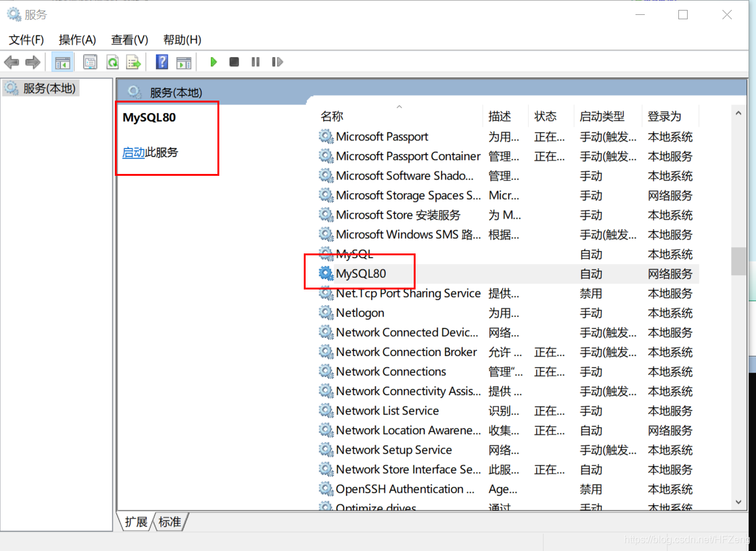Click scrollbar up arrow in services list
The width and height of the screenshot is (756, 551).
(x=739, y=114)
